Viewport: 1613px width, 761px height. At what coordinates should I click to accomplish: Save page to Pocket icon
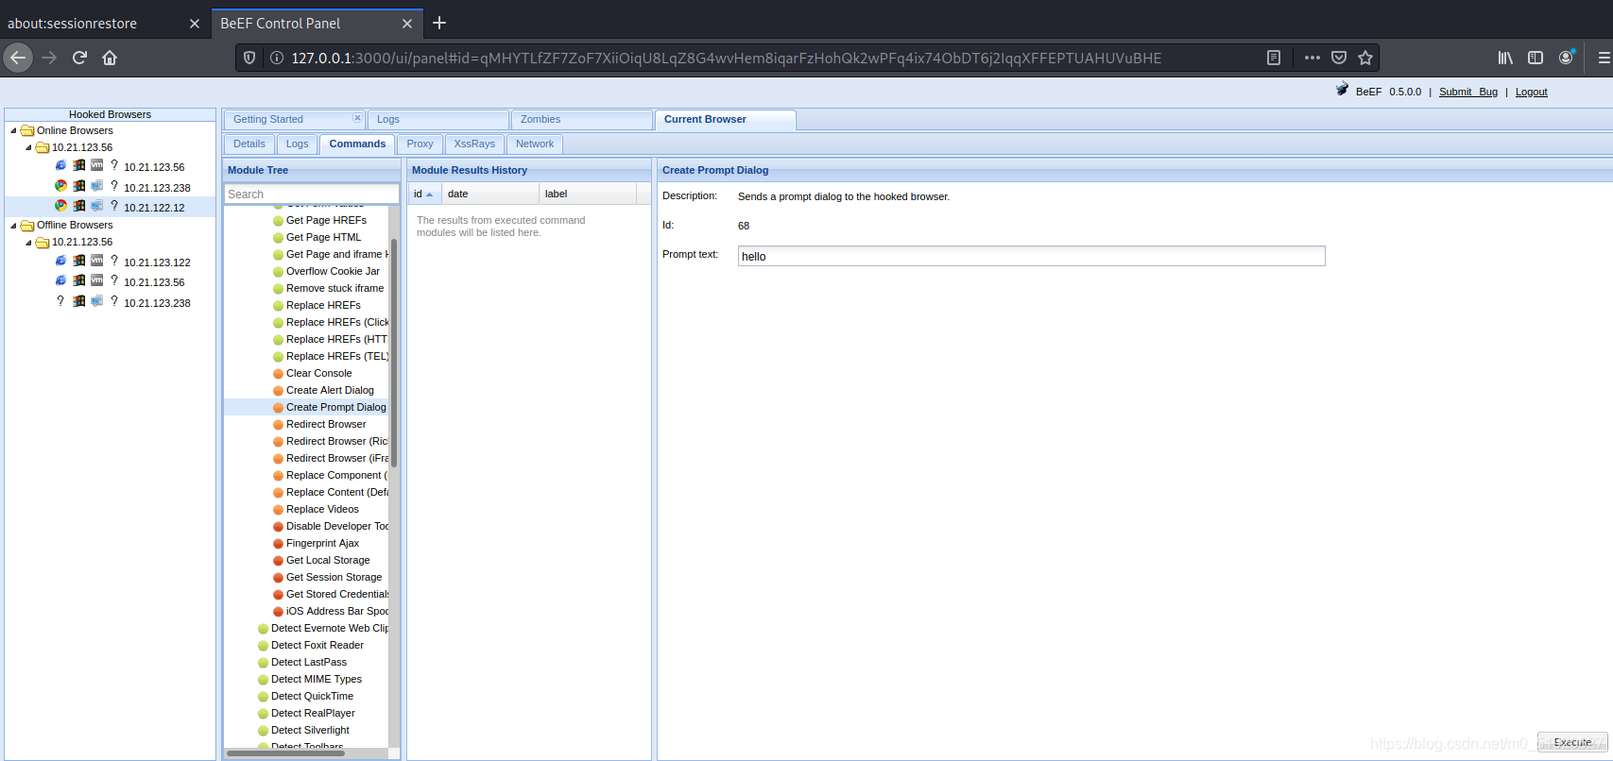click(1339, 58)
